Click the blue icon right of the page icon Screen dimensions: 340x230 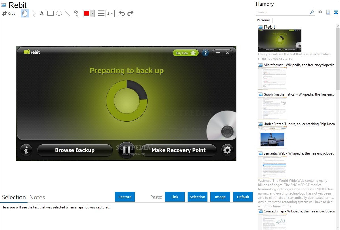[336, 12]
